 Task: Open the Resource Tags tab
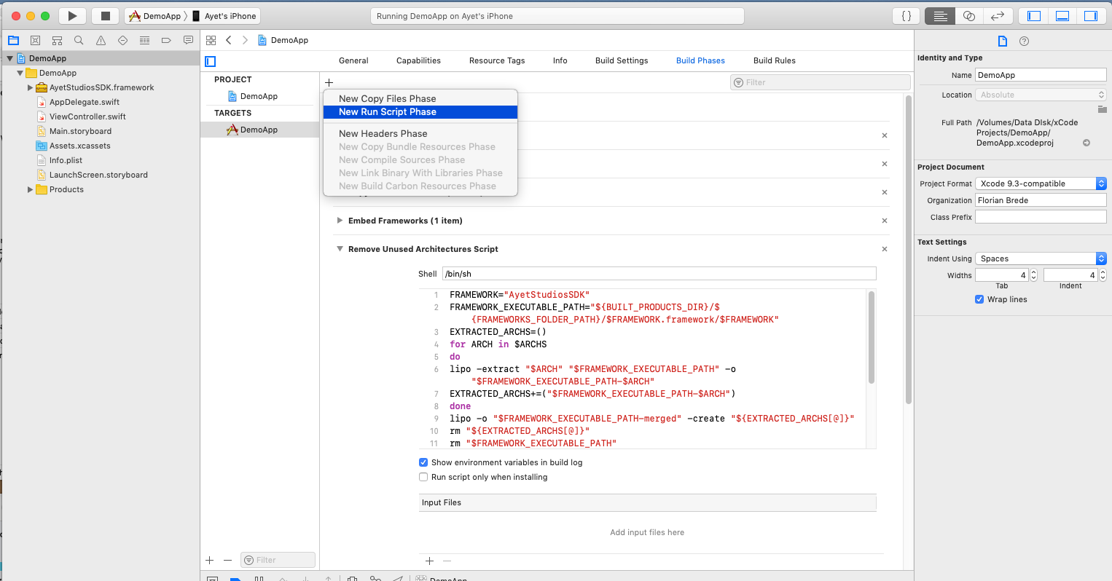497,60
